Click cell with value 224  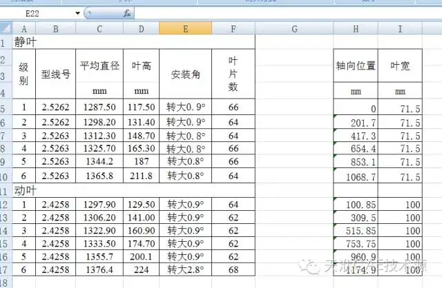[x=141, y=269]
